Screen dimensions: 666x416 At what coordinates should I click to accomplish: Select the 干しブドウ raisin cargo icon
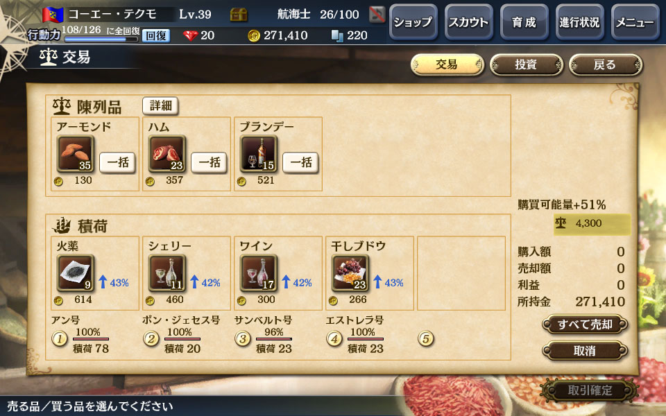pos(350,273)
